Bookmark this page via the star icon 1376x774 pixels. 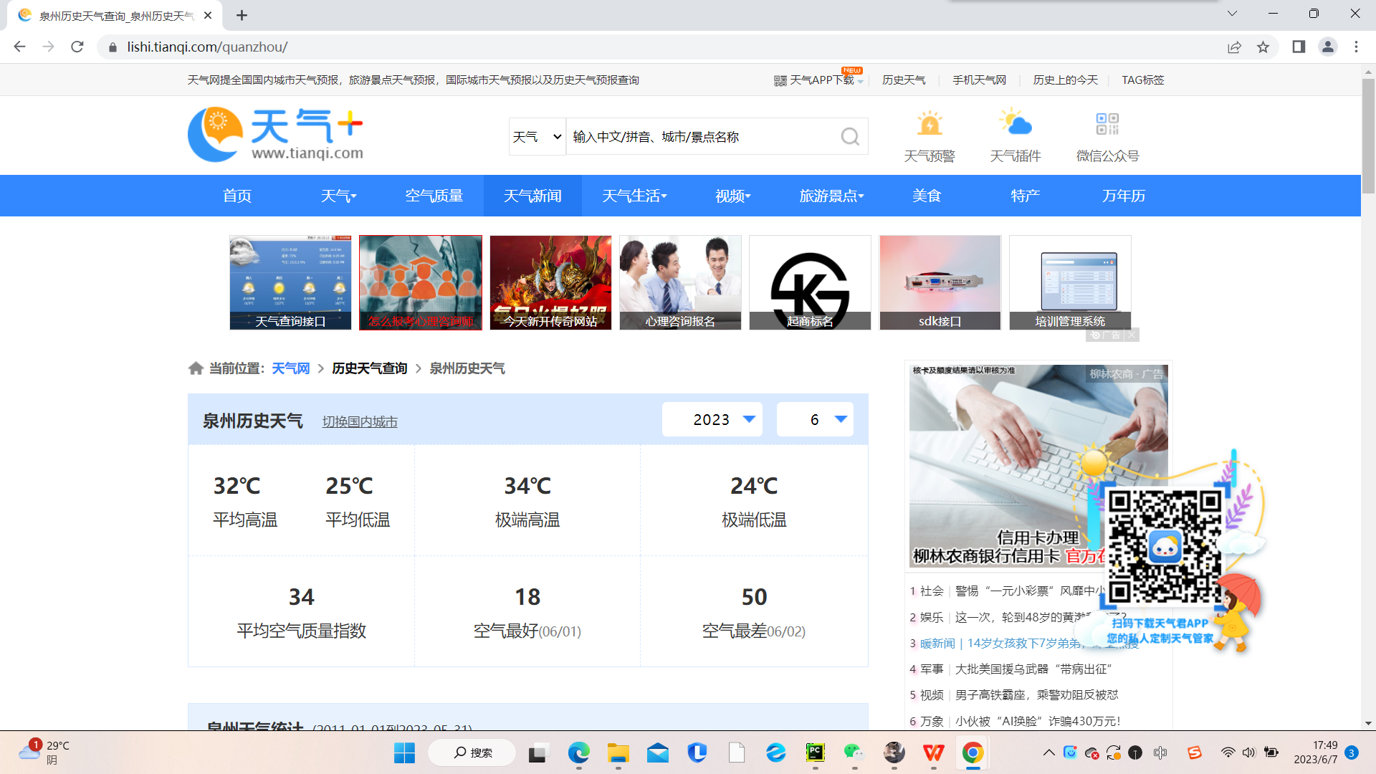pos(1263,47)
